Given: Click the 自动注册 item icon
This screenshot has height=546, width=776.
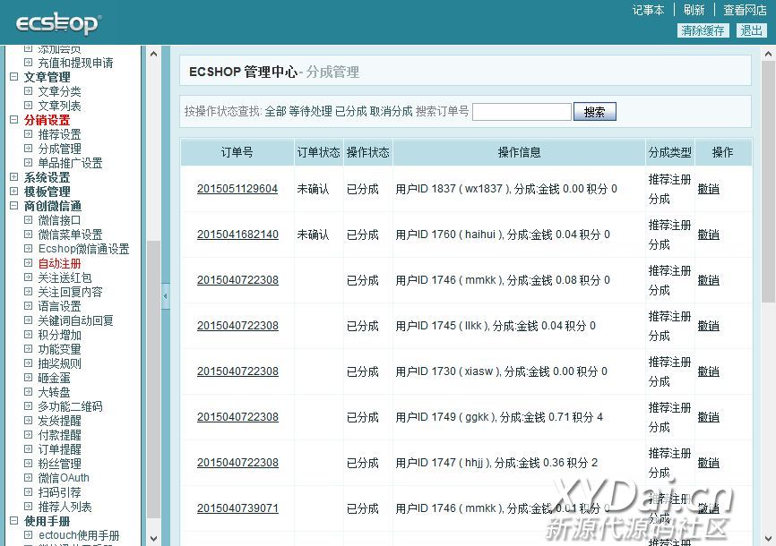Looking at the screenshot, I should [28, 262].
